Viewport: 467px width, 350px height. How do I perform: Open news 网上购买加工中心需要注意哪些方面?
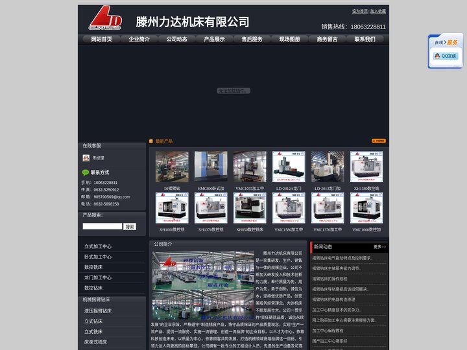(x=344, y=320)
